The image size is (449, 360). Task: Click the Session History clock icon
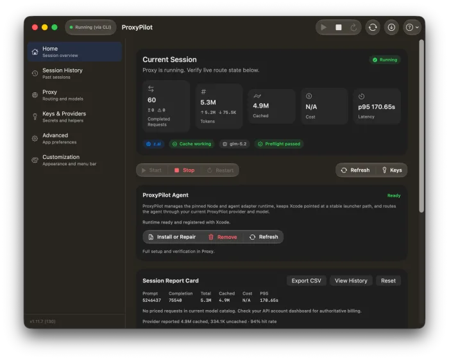35,74
